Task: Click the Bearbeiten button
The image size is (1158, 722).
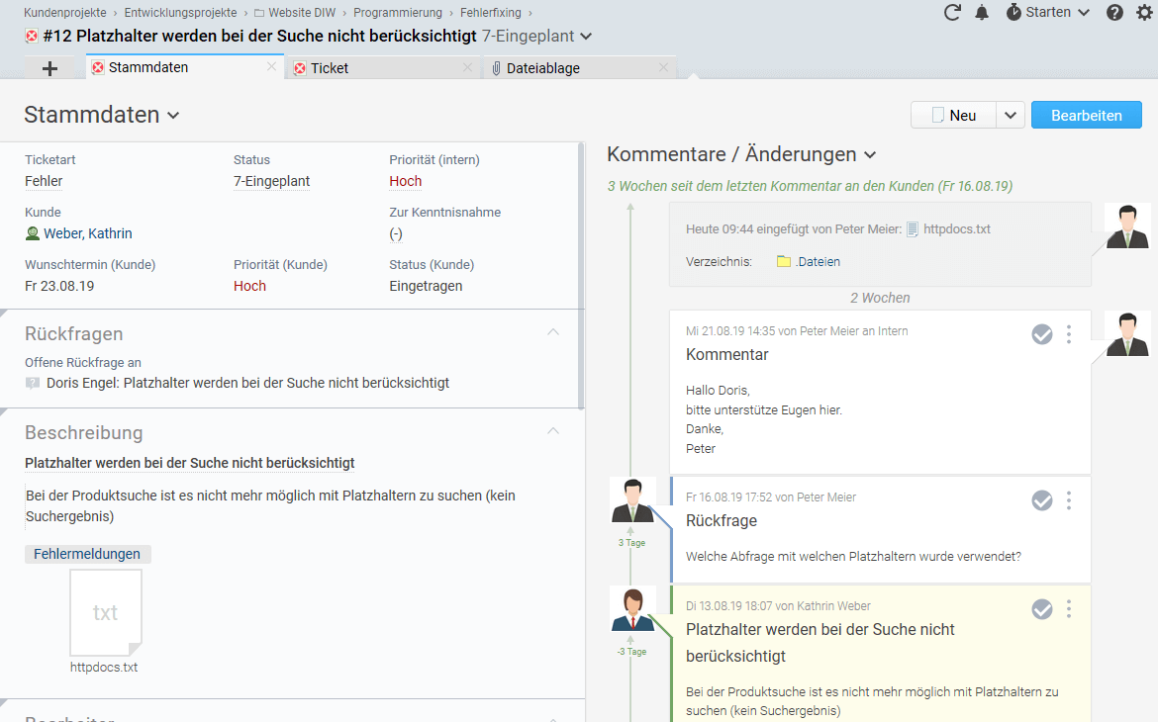Action: [x=1086, y=115]
